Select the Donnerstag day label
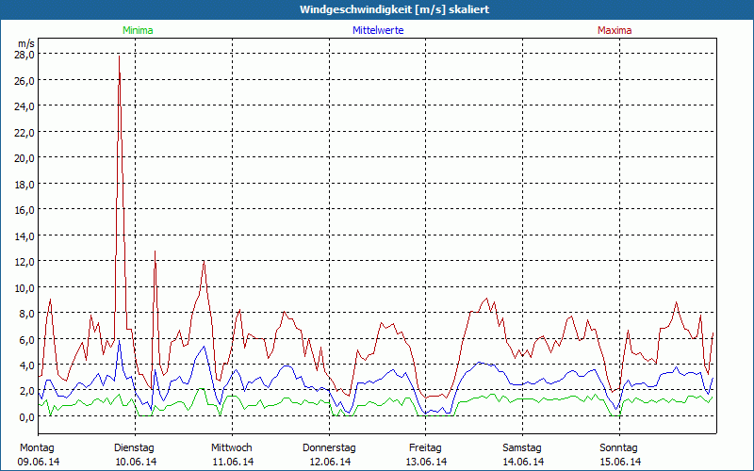 [329, 447]
